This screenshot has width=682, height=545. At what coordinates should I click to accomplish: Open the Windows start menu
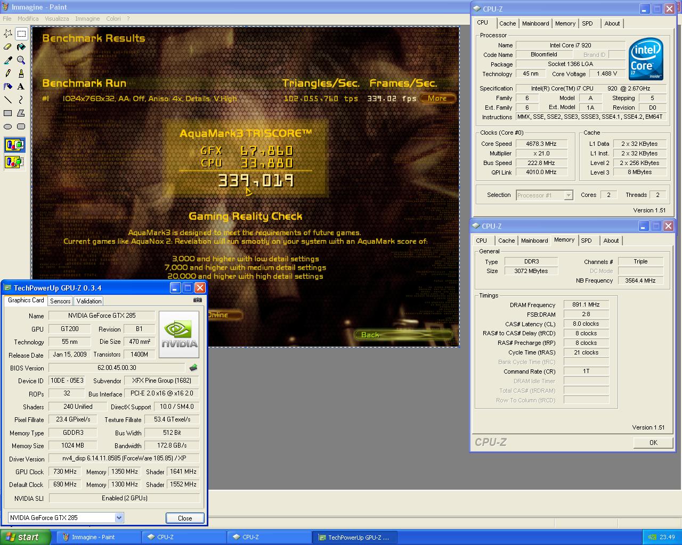point(25,537)
